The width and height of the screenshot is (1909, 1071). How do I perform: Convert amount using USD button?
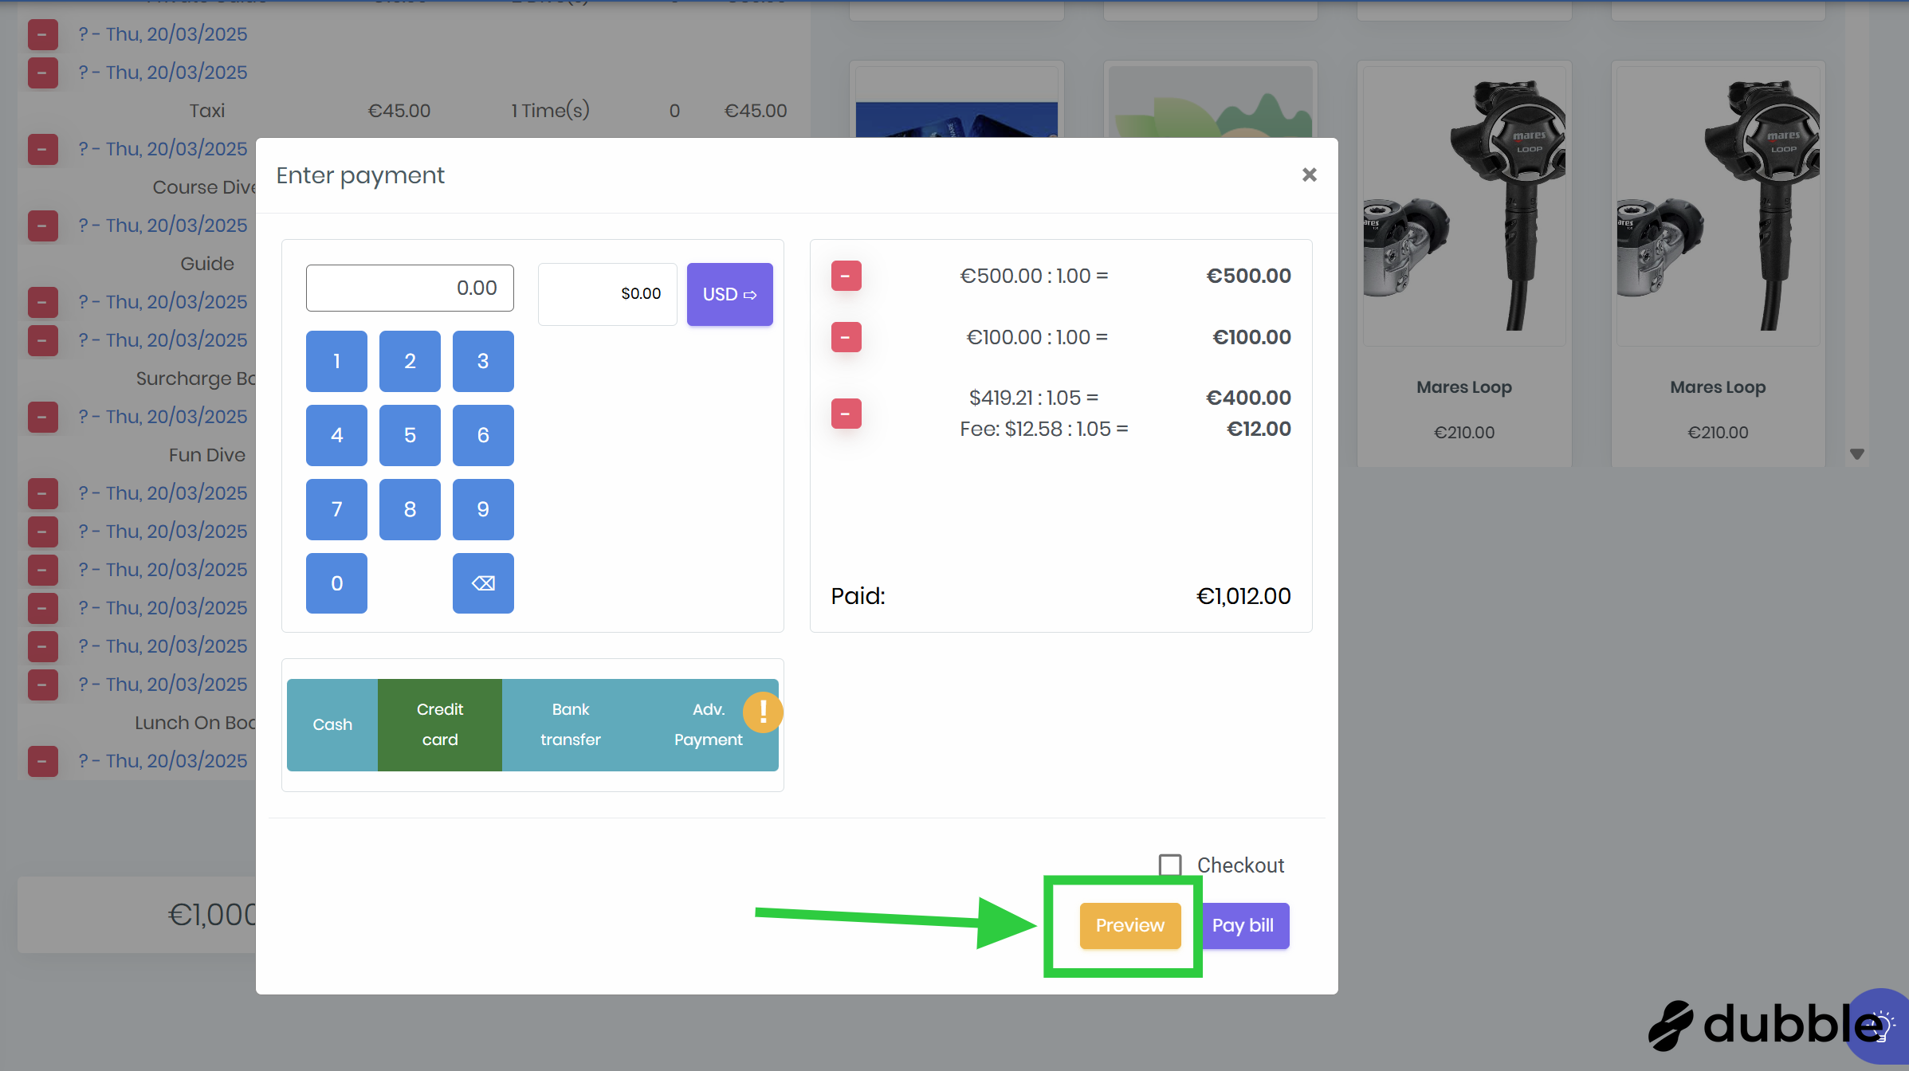[729, 294]
